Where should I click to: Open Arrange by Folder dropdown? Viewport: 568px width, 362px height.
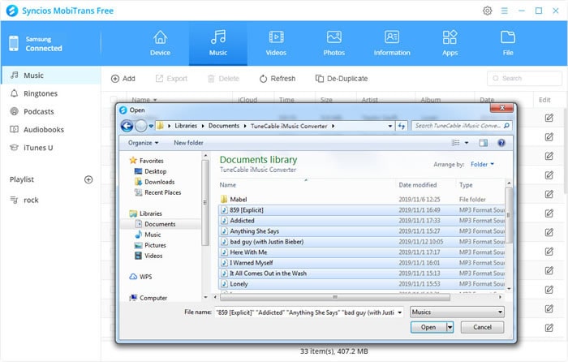[x=482, y=165]
